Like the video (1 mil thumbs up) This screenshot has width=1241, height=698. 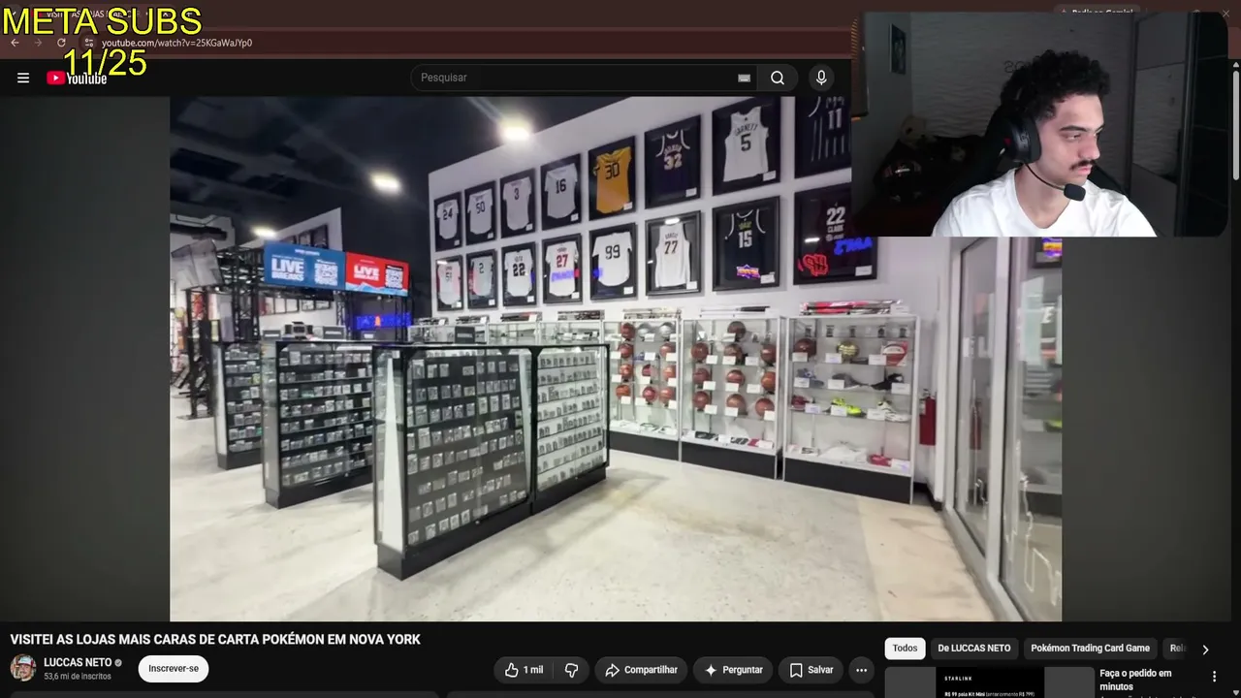point(524,670)
